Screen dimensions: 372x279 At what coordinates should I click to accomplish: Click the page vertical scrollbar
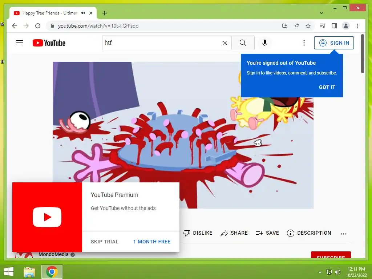(363, 54)
